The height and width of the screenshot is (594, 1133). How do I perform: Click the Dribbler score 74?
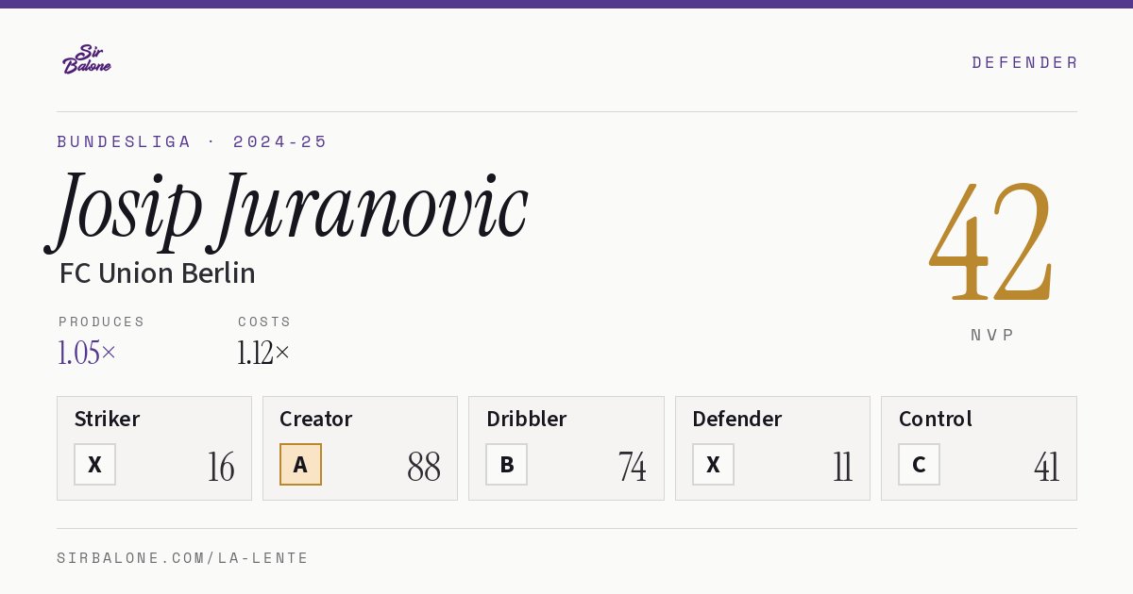633,467
